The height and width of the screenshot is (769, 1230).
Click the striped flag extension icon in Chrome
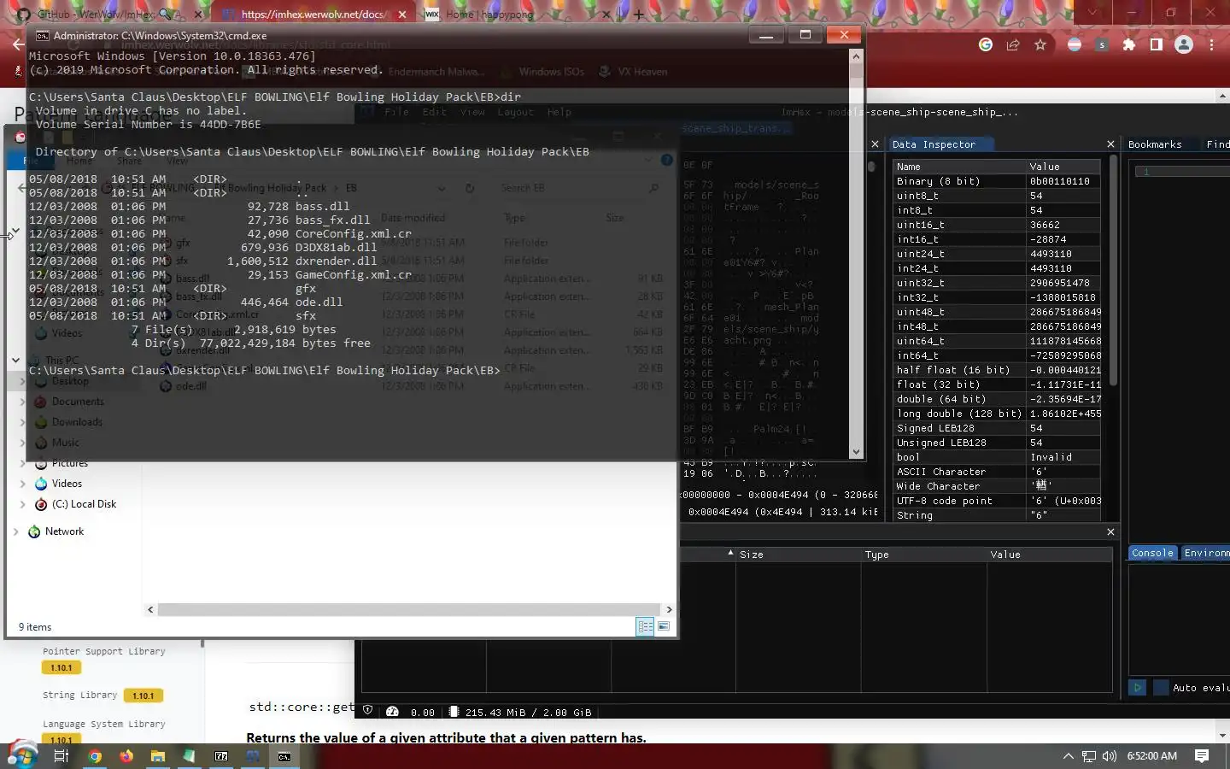(x=1075, y=44)
